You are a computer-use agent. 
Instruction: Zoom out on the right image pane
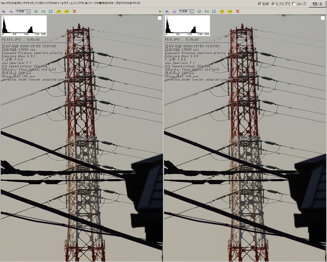click(x=174, y=12)
